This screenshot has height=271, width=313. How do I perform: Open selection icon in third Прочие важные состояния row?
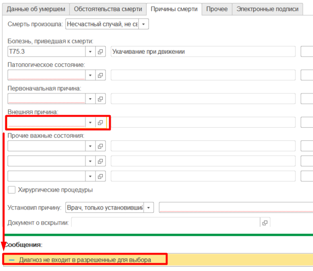[100, 176]
